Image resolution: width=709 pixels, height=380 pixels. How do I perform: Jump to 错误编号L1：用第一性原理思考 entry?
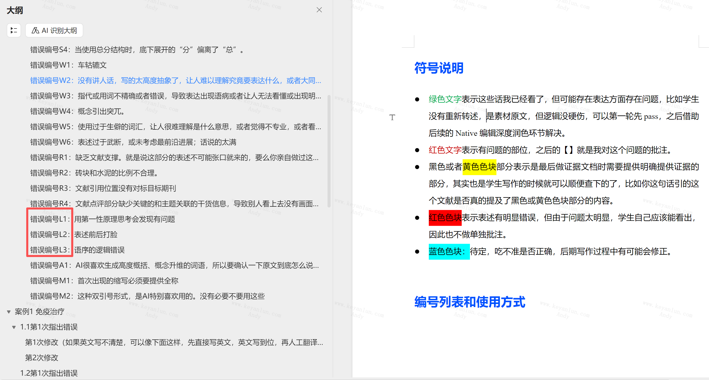(102, 219)
